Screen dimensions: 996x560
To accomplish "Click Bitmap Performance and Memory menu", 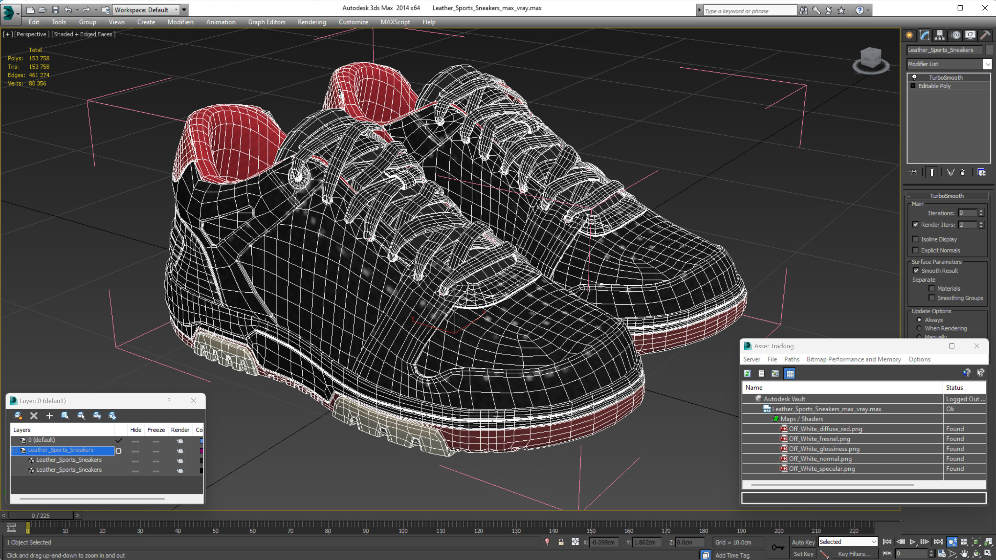I will click(853, 359).
